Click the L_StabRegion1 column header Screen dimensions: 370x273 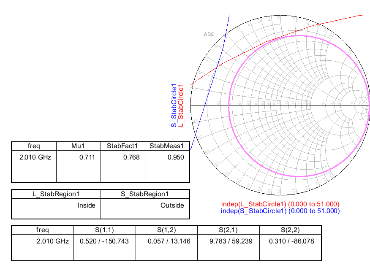pyautogui.click(x=56, y=194)
